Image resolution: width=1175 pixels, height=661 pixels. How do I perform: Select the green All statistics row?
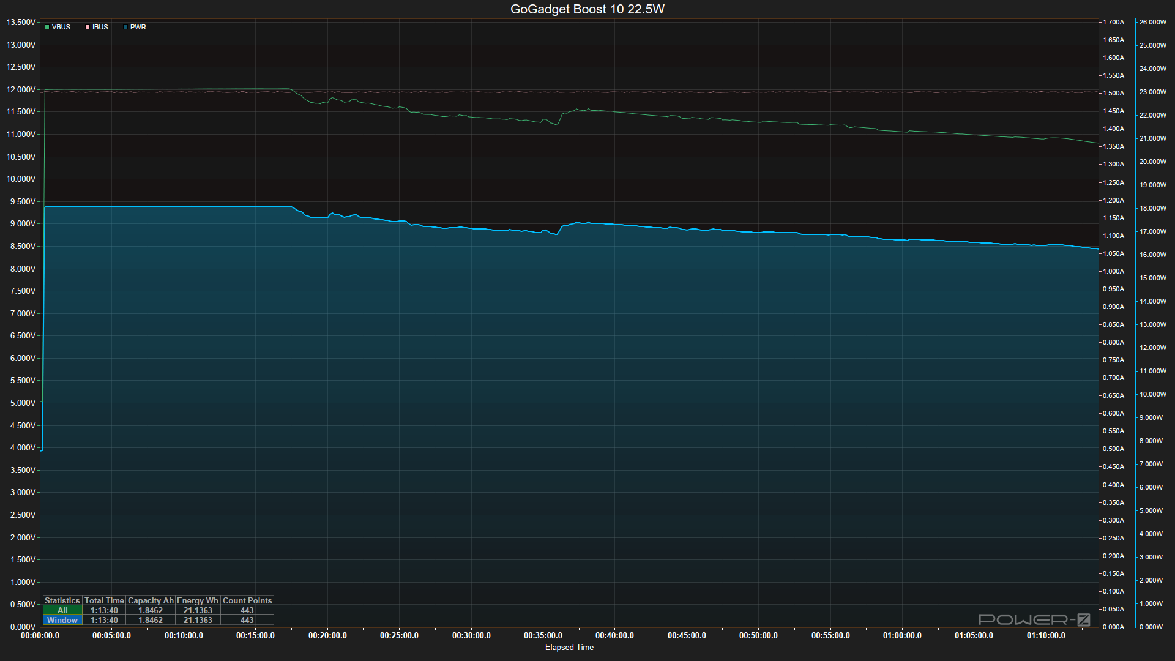[62, 610]
